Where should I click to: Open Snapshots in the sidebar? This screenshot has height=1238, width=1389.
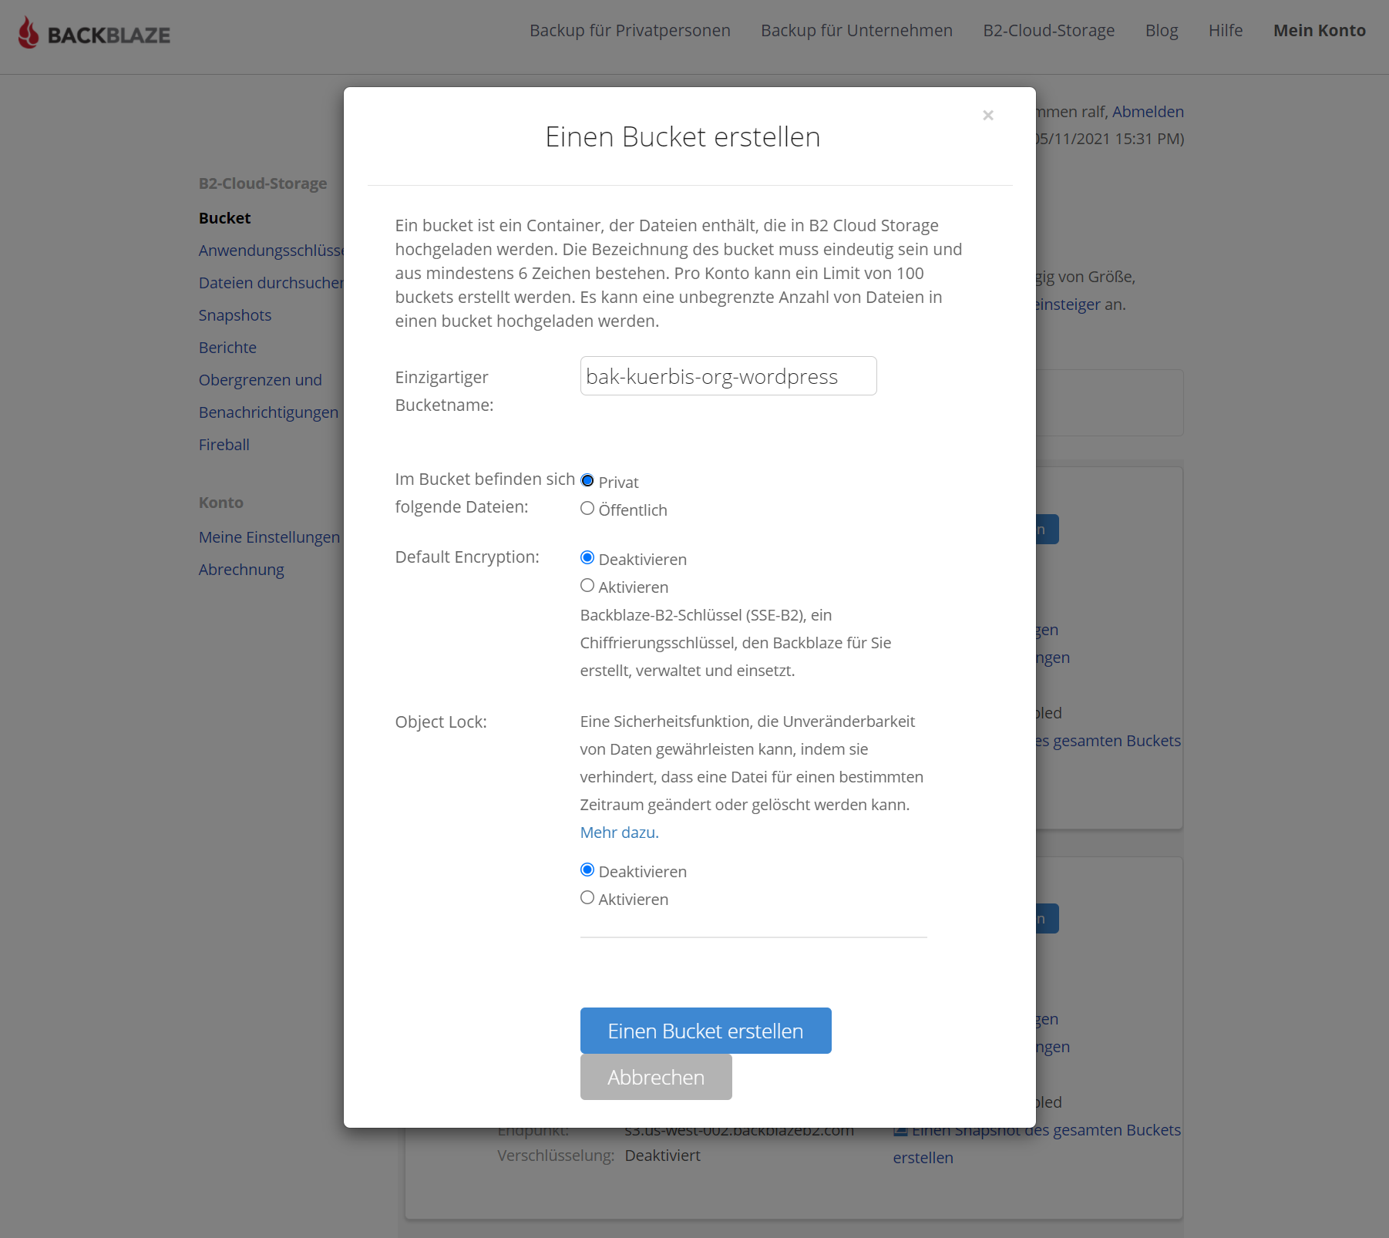click(235, 315)
